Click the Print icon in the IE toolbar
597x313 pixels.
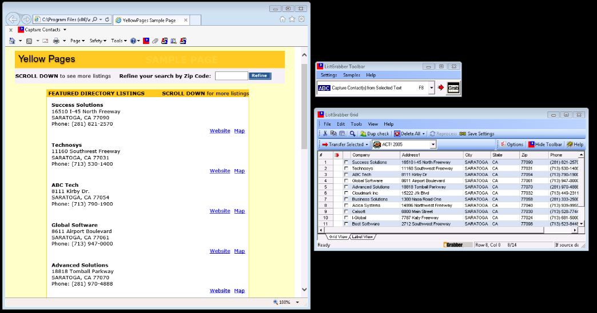point(57,41)
